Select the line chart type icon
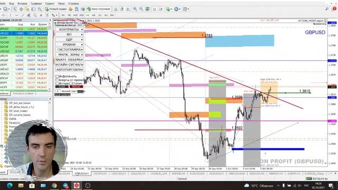The height and width of the screenshot is (190, 338). pos(128,9)
